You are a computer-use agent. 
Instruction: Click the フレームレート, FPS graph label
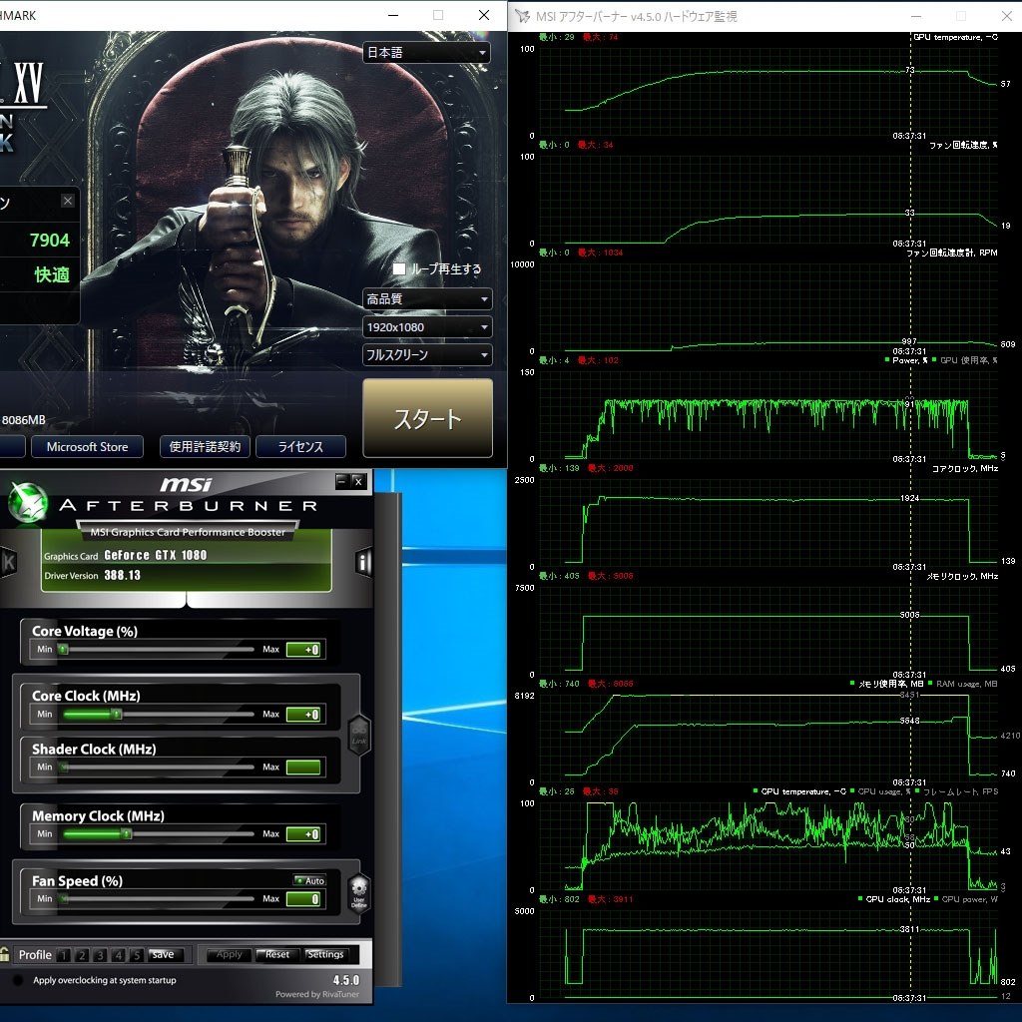pyautogui.click(x=960, y=791)
